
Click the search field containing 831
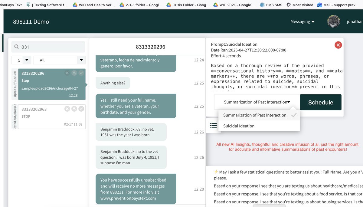coord(48,47)
